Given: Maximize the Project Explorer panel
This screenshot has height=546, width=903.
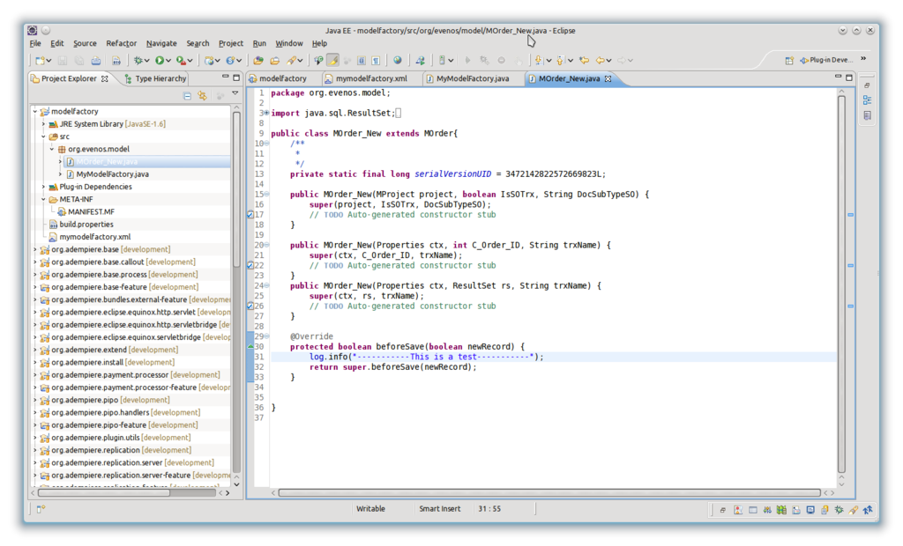Looking at the screenshot, I should [x=235, y=78].
